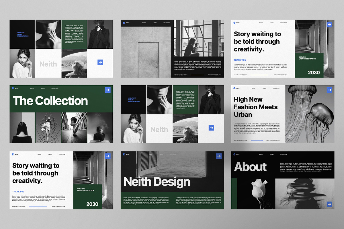
Task: Select URBAN in The Collection slide header
Action: tap(43, 88)
